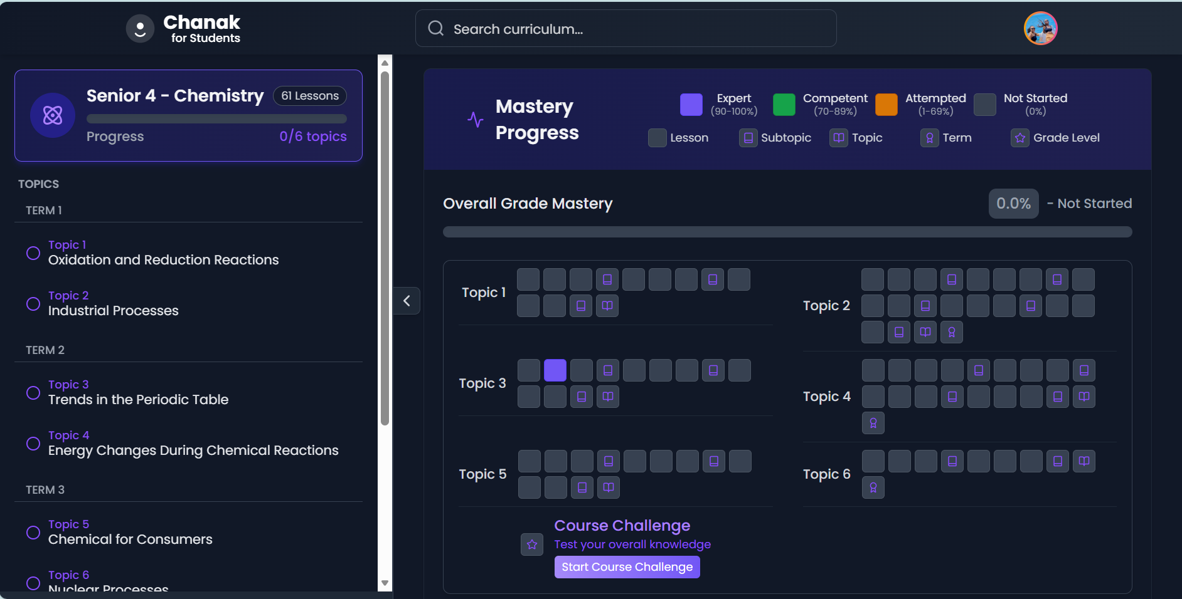Screen dimensions: 1182x599
Task: Click the Subtopic legend icon
Action: click(x=748, y=138)
